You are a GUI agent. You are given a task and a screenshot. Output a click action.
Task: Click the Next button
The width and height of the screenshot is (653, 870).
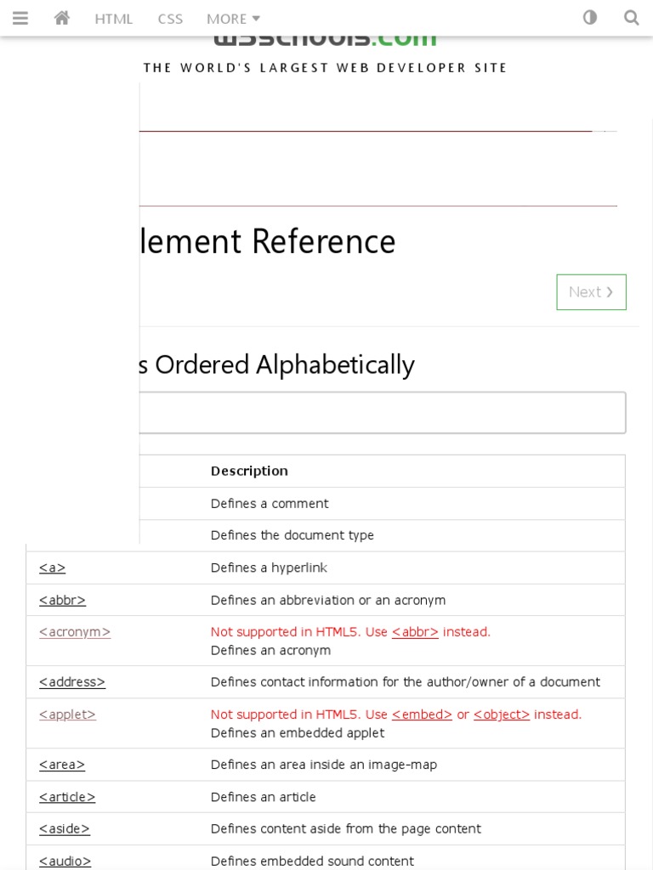point(591,292)
